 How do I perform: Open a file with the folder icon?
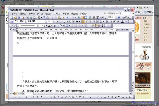click(x=16, y=18)
